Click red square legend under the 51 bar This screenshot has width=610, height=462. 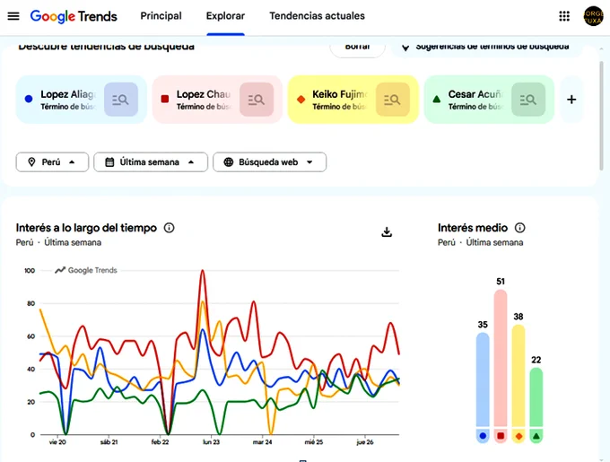click(x=501, y=436)
